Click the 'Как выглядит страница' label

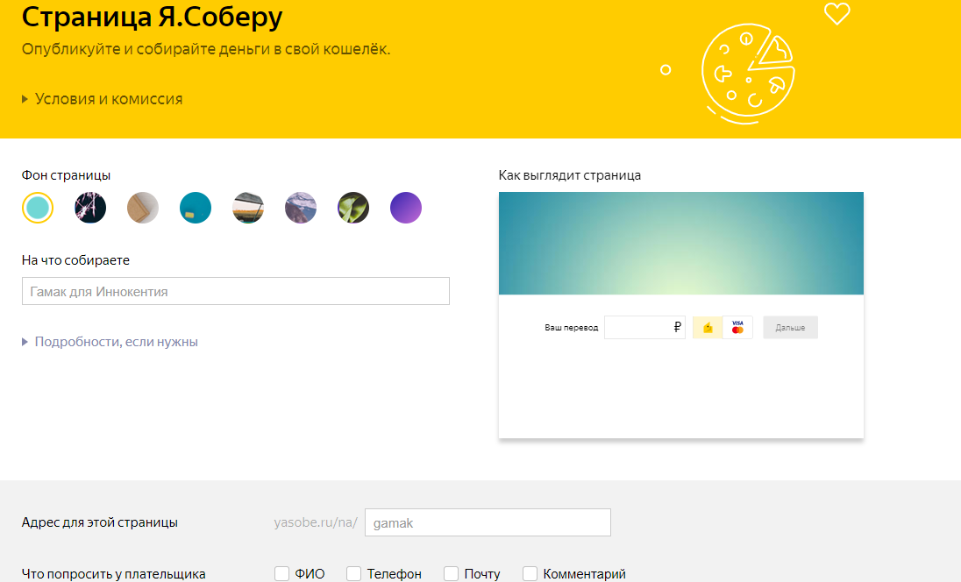click(x=570, y=175)
